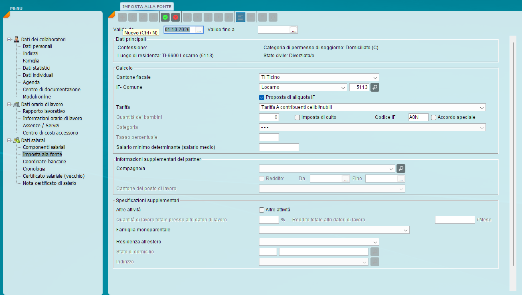Screen dimensions: 522x295
Task: Open Cantone del posto di lavoro dropdown
Action: click(401, 189)
